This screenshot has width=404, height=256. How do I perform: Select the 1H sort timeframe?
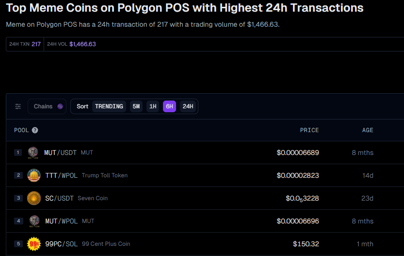(x=153, y=106)
